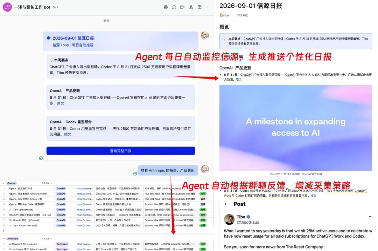
Task: Add a member with the person-plus icon
Action: (x=191, y=7)
